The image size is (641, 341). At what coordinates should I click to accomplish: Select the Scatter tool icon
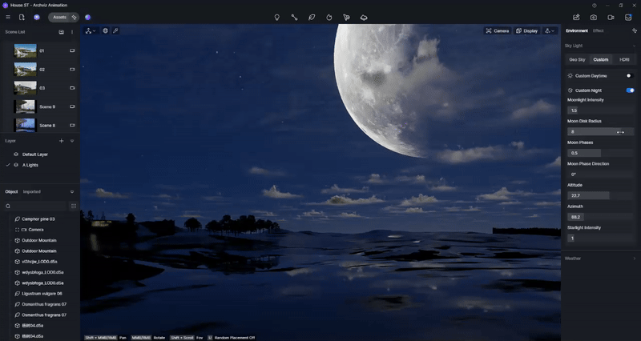point(346,17)
